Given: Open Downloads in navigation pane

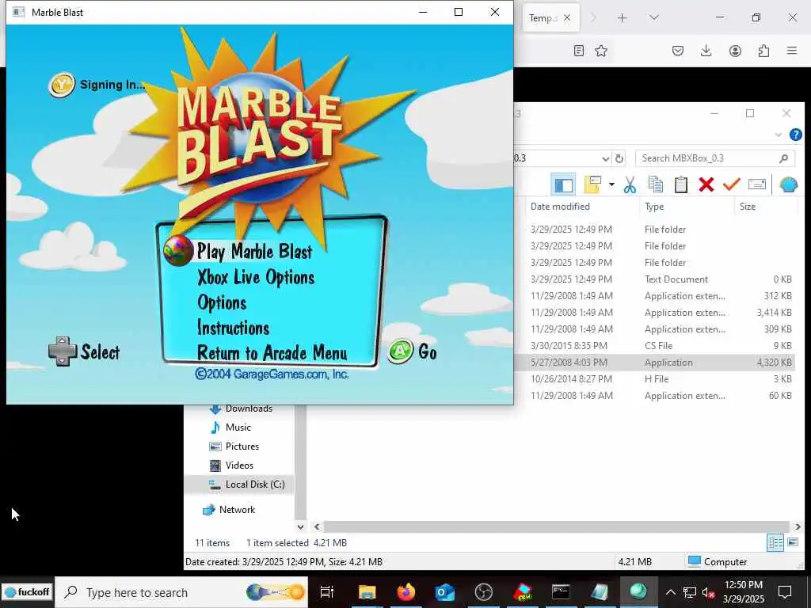Looking at the screenshot, I should tap(248, 408).
